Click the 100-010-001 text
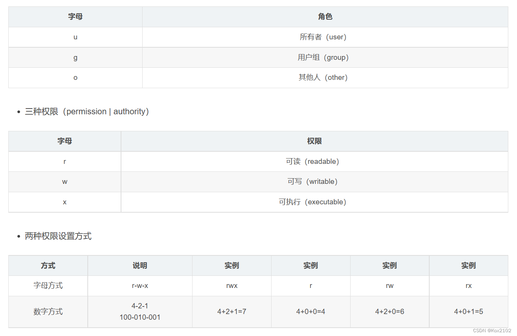 [x=140, y=317]
